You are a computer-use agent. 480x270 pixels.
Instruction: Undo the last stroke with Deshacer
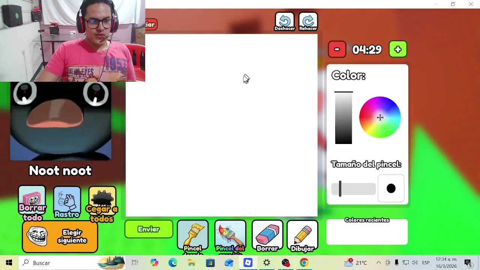click(285, 22)
